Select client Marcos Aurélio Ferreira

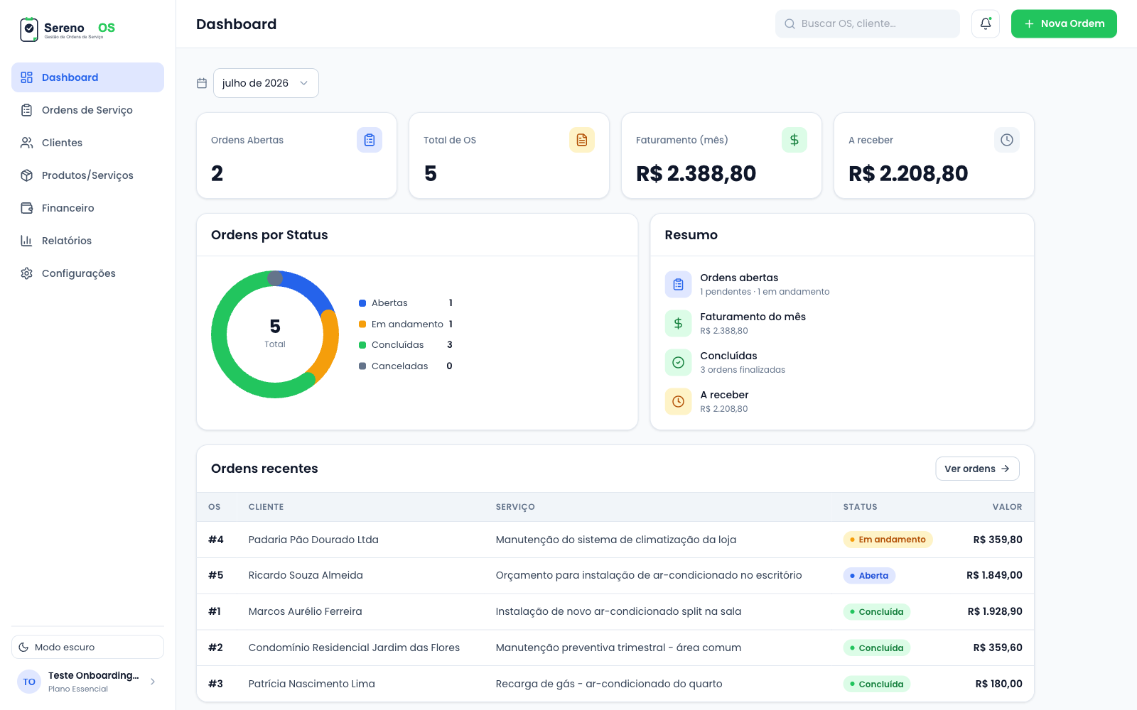click(306, 611)
